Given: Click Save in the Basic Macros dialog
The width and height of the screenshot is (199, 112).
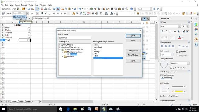Looking at the screenshot, I should point(133,36).
